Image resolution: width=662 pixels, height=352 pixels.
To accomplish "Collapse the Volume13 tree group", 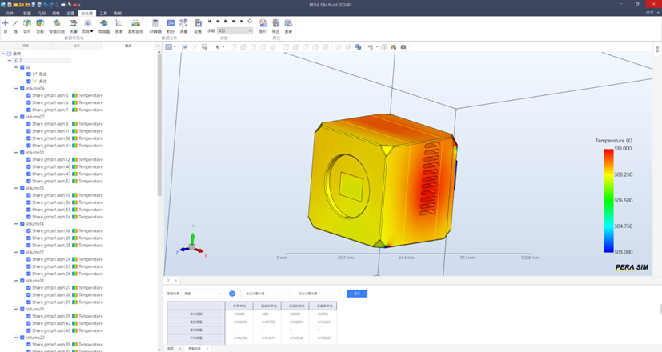I will click(15, 188).
